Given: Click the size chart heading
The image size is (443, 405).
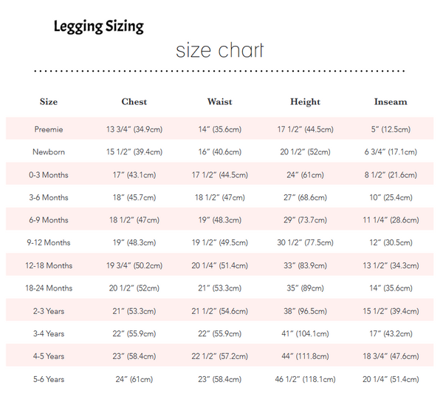Looking at the screenshot, I should (220, 51).
